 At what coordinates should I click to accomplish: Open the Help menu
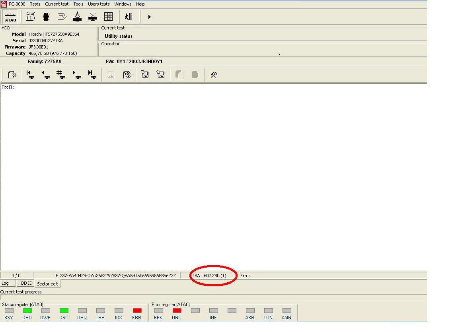click(x=140, y=4)
